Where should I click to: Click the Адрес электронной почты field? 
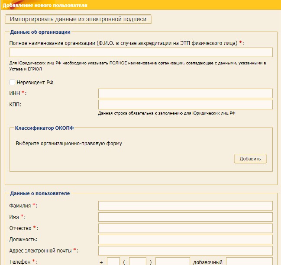(x=185, y=251)
